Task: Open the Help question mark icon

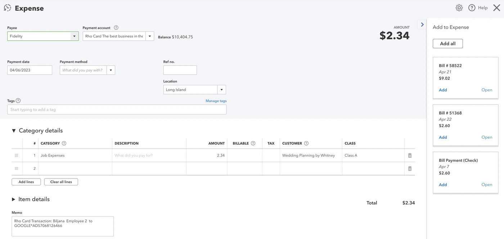Action: [472, 8]
